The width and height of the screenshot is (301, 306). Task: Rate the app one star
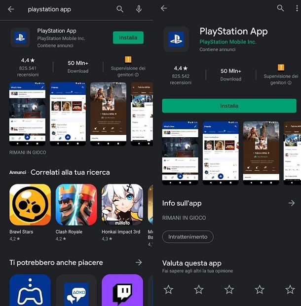click(168, 289)
